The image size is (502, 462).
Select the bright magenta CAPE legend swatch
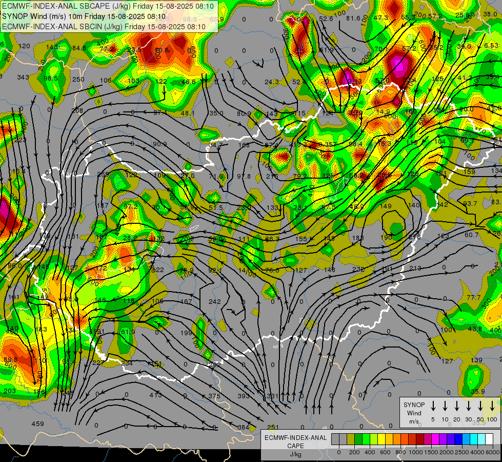(x=435, y=439)
